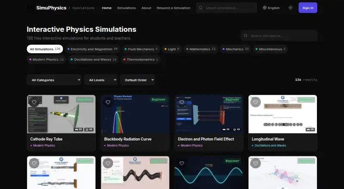Filter by Light category chip
This screenshot has width=344, height=189.
point(172,49)
